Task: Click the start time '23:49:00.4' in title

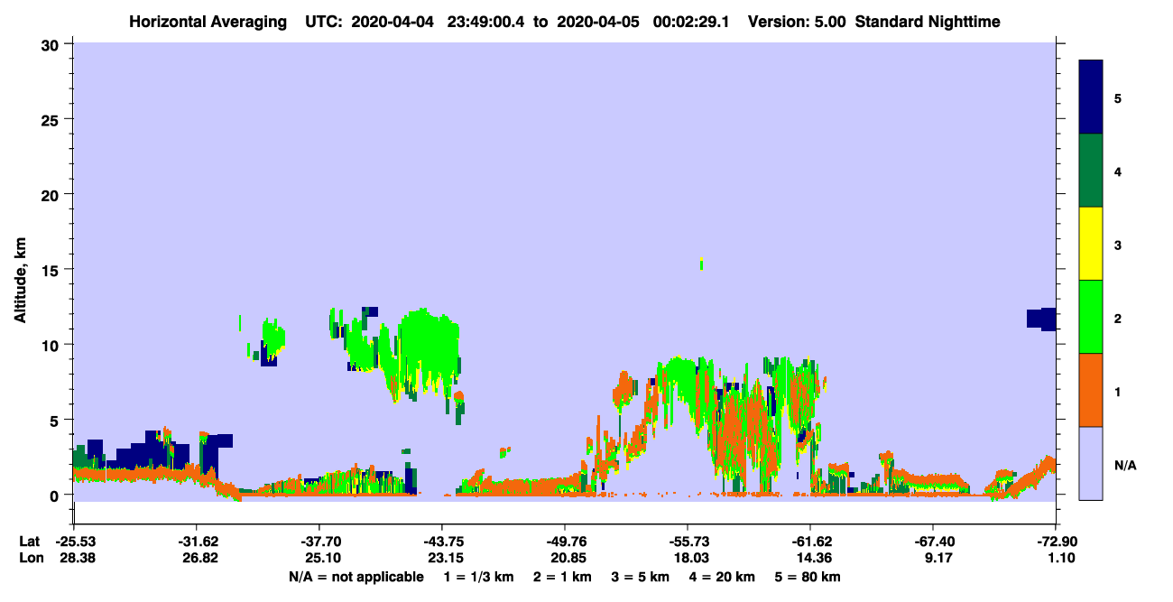Action: pyautogui.click(x=485, y=22)
